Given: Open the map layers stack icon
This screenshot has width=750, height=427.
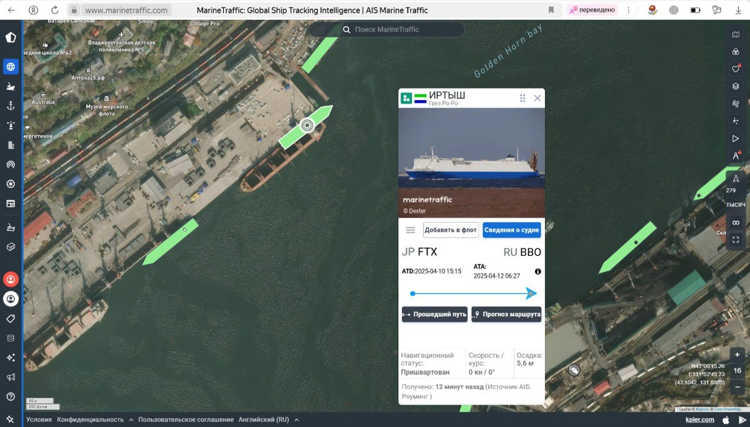Looking at the screenshot, I should [736, 86].
